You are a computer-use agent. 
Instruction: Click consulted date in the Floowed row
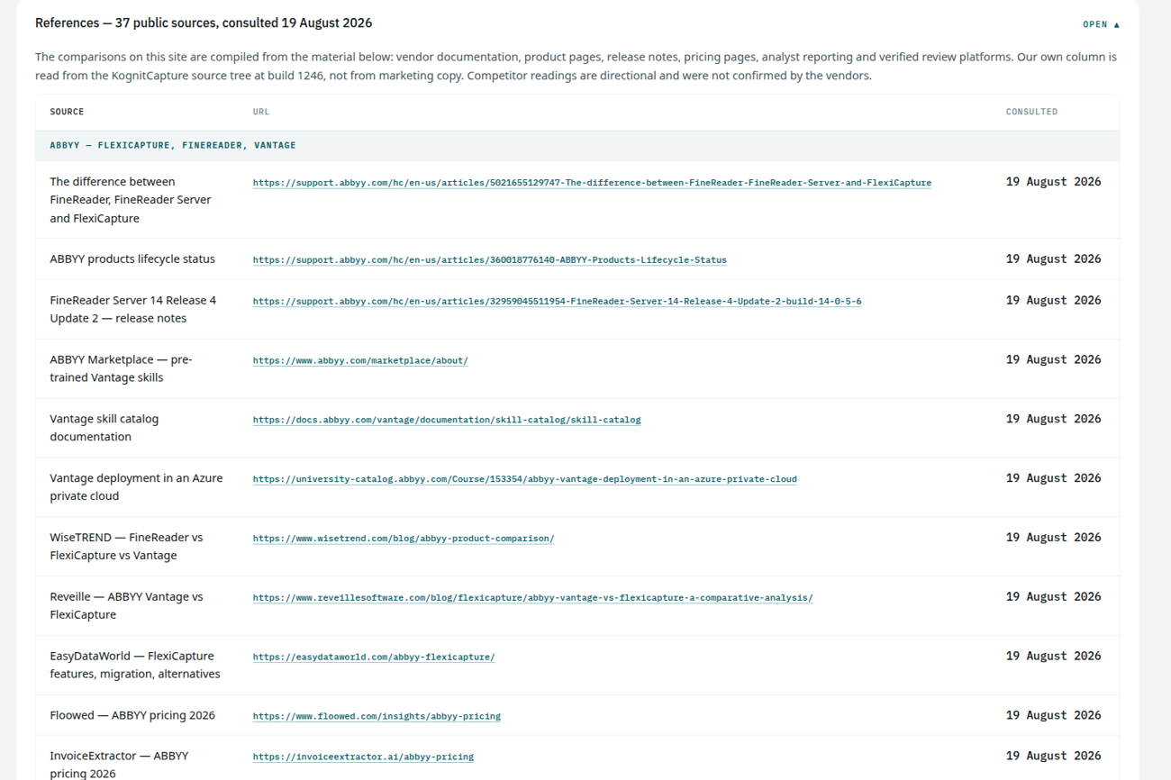[1053, 716]
